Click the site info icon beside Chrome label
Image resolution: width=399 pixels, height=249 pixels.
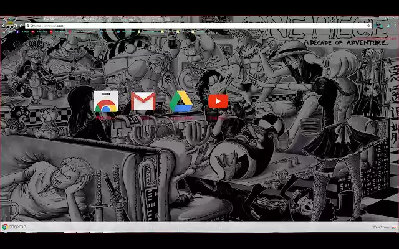click(27, 26)
